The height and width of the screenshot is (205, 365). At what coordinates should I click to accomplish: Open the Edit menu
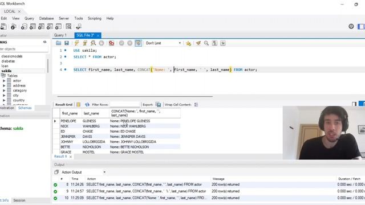coord(4,18)
